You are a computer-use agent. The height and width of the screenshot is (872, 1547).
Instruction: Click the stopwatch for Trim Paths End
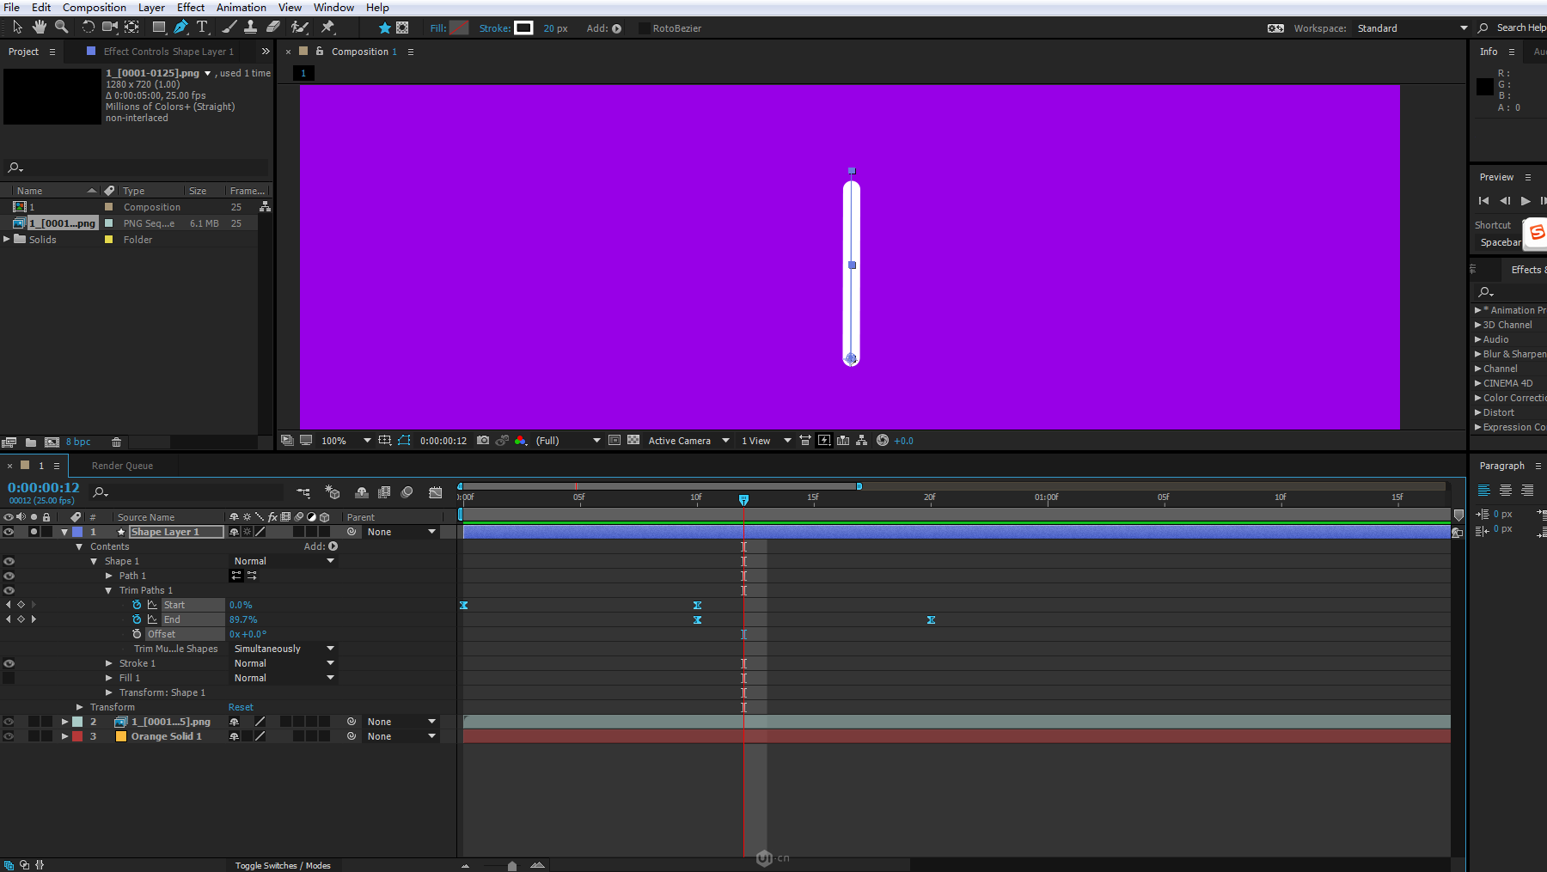(137, 619)
